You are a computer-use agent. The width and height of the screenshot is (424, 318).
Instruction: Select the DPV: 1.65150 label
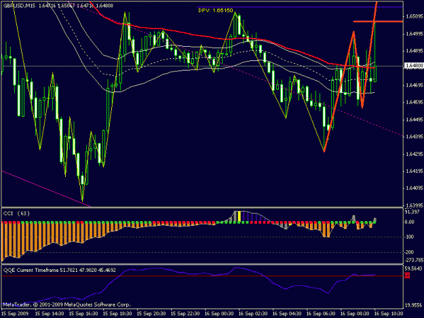pyautogui.click(x=216, y=11)
